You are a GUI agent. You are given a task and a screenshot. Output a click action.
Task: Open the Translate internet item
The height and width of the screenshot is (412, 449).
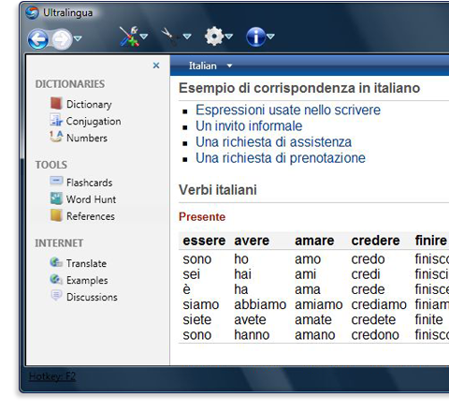tap(79, 263)
